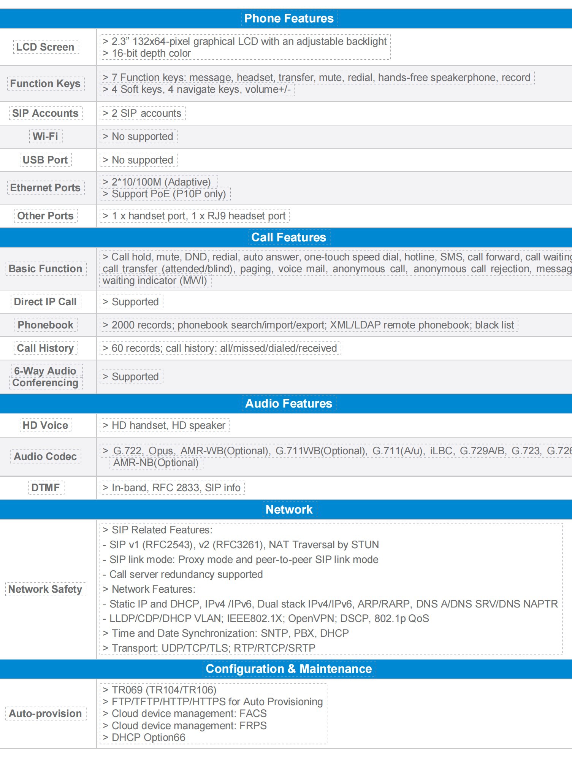Click the "Transport: UDP/TCP/TLS; RTP/RTCP/SRTP" line
Image resolution: width=572 pixels, height=763 pixels.
point(209,648)
